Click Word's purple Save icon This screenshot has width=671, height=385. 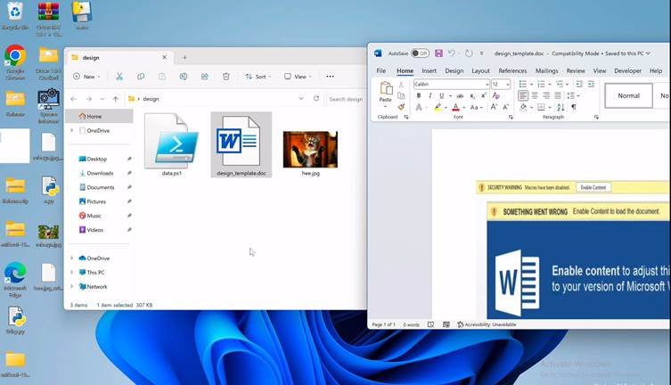pyautogui.click(x=438, y=53)
